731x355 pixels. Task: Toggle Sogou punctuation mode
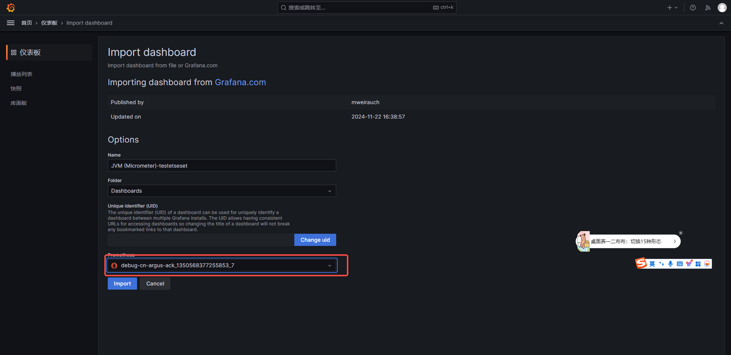(x=661, y=264)
